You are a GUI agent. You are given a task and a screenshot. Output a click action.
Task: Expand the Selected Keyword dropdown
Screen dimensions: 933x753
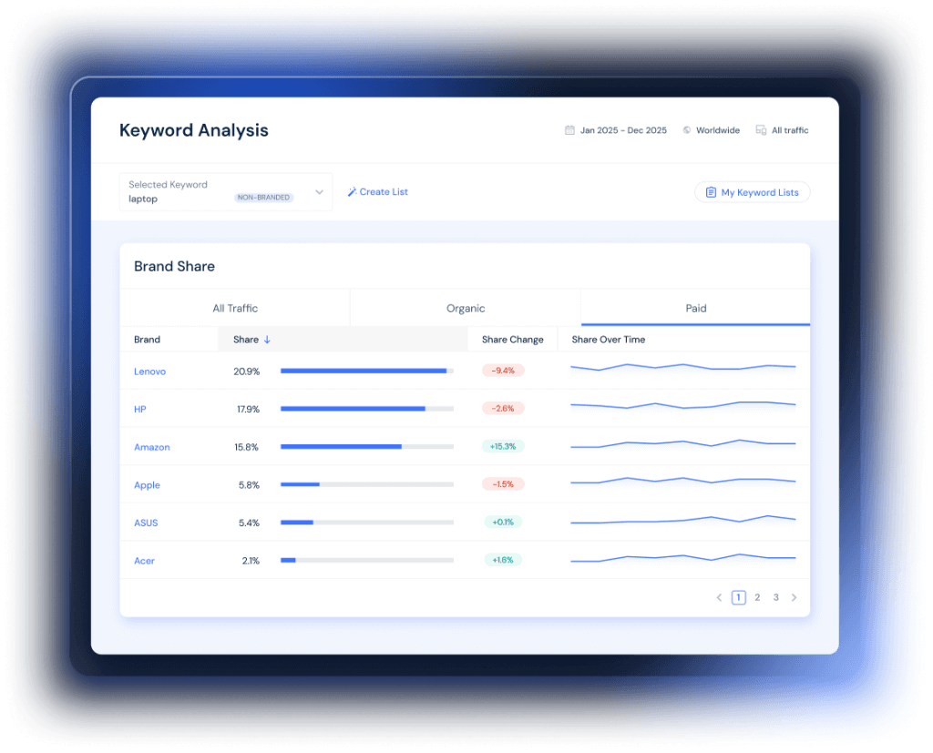pos(319,191)
